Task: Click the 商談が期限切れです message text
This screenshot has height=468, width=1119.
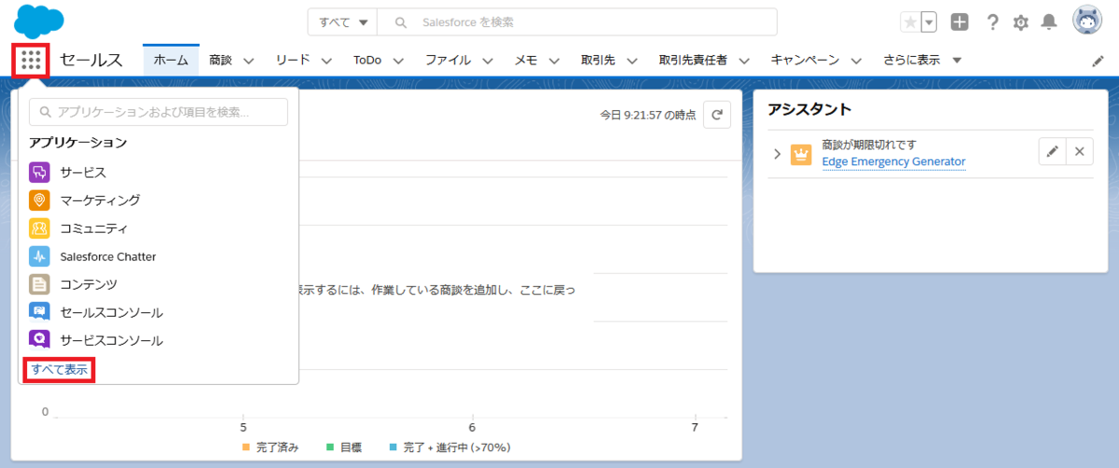Action: [870, 145]
